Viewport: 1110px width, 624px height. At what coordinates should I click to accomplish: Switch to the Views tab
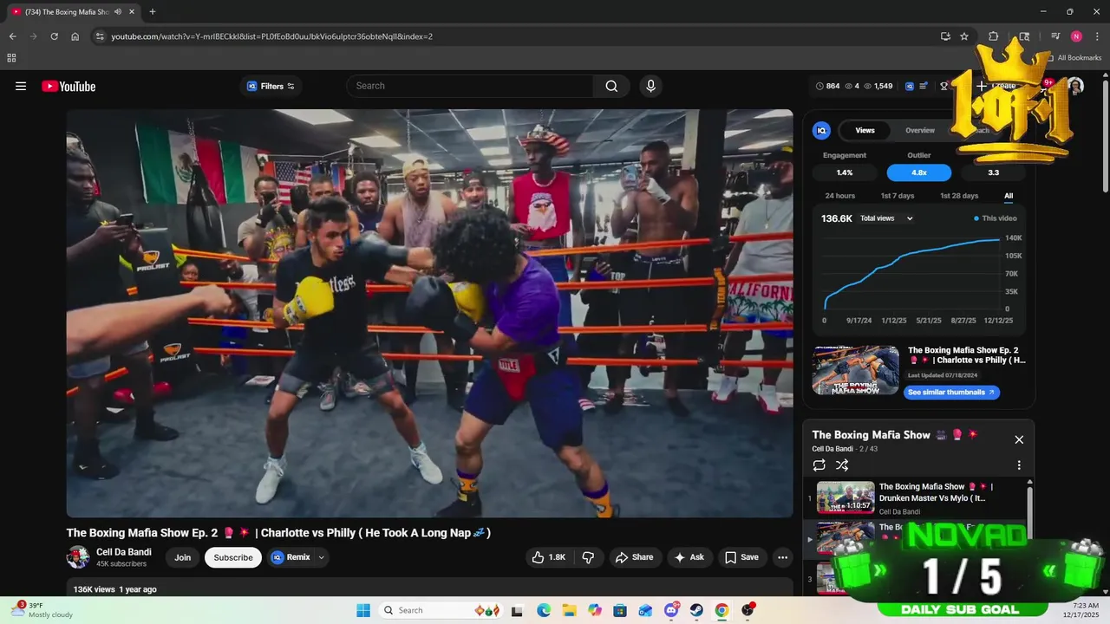865,131
